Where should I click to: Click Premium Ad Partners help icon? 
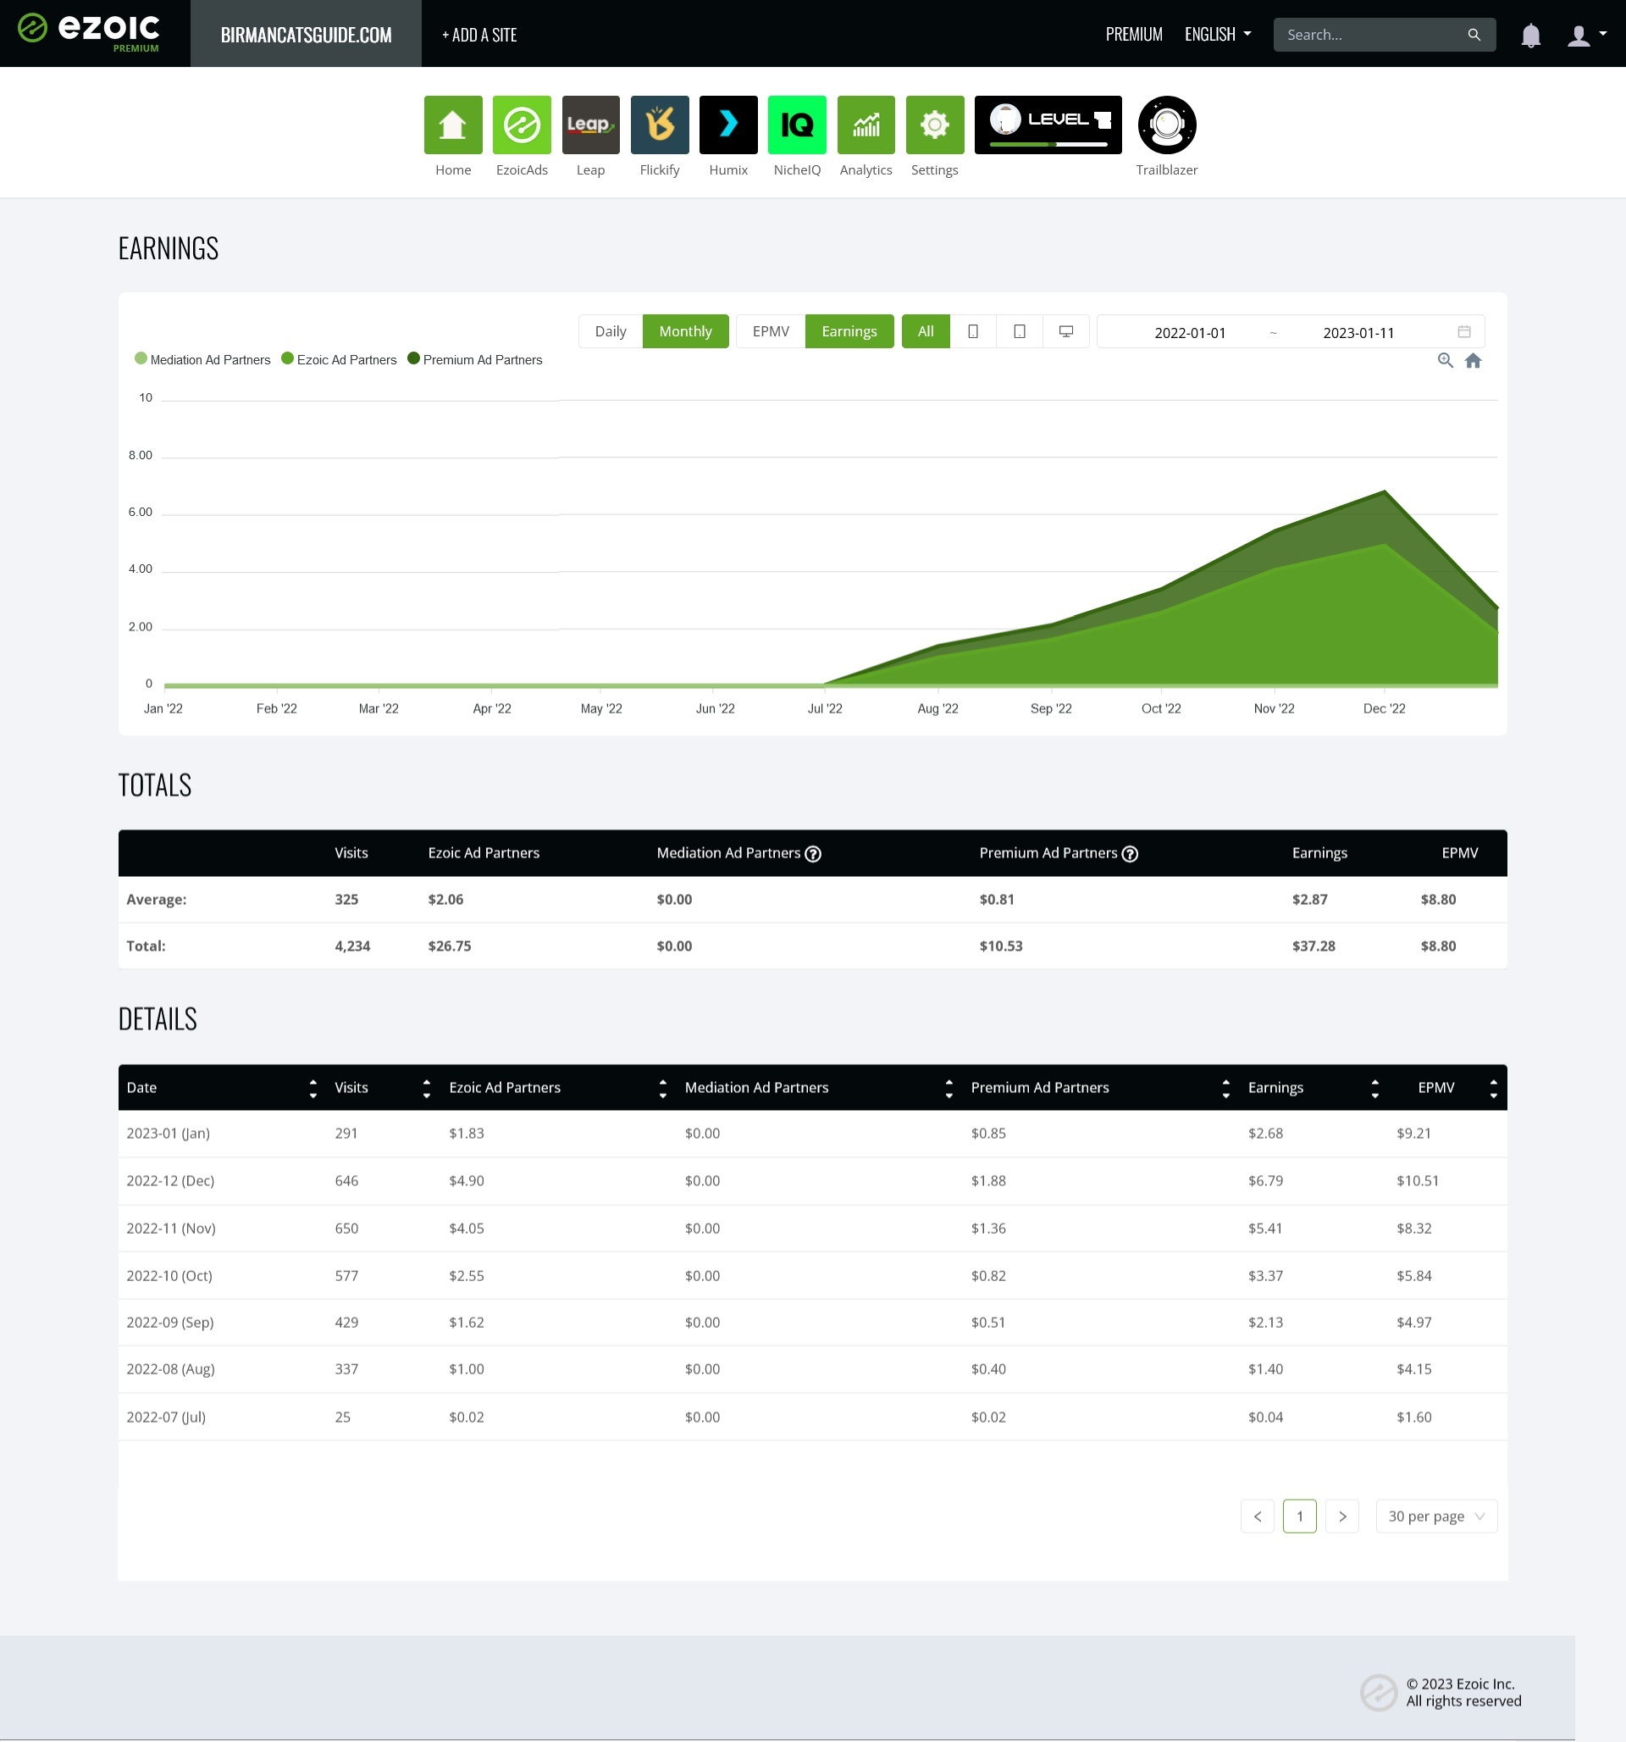click(x=1130, y=854)
